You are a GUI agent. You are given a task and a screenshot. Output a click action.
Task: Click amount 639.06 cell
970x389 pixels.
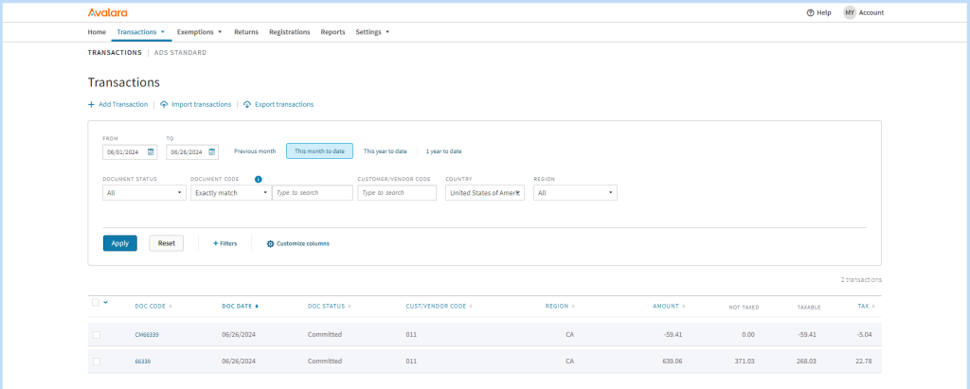[x=673, y=362]
